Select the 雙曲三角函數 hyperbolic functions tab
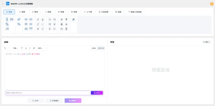The width and height of the screenshot is (215, 106). coord(135,12)
